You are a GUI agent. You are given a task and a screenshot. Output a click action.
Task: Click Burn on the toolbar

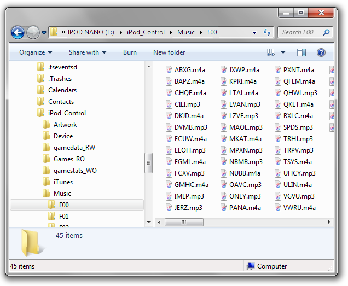[130, 52]
